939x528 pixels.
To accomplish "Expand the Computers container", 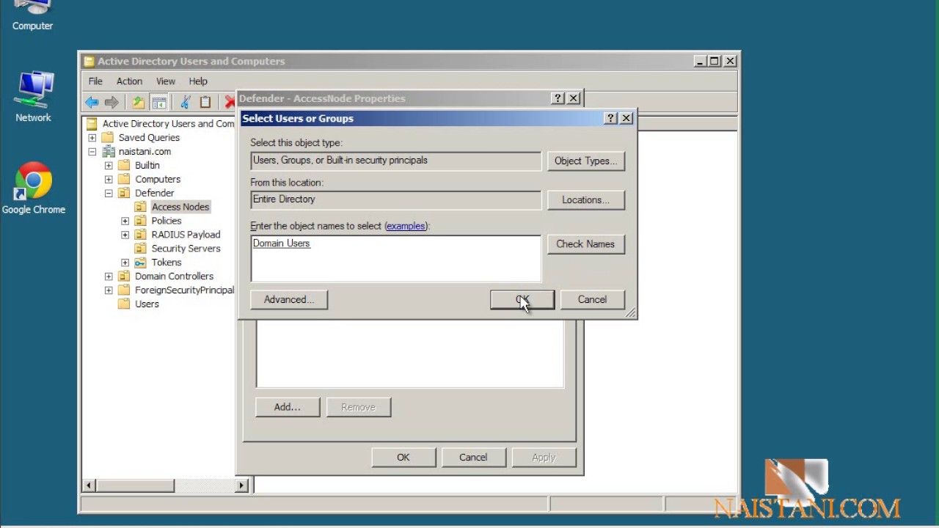I will (x=109, y=180).
